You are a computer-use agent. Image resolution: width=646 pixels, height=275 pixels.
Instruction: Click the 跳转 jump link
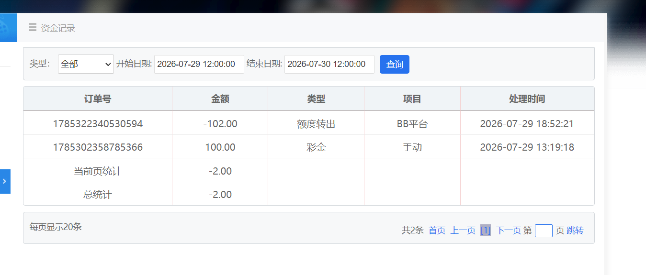pos(575,231)
